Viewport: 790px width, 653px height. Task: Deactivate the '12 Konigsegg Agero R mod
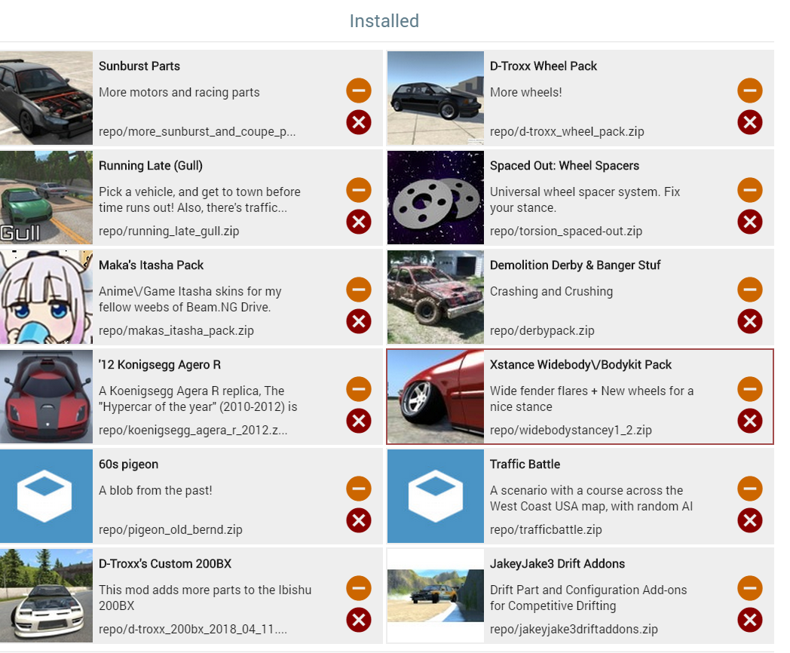(x=358, y=389)
